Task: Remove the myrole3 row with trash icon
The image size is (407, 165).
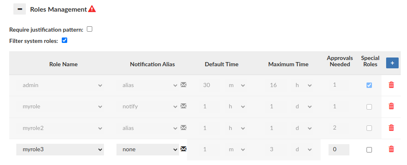Action: (391, 149)
